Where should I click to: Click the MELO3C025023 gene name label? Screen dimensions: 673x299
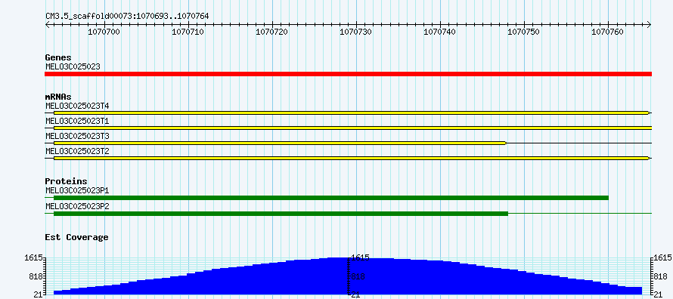[73, 66]
